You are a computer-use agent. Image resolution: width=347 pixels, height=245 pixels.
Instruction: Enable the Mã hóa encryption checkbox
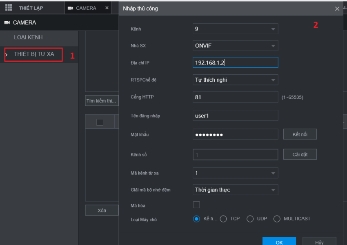click(196, 205)
